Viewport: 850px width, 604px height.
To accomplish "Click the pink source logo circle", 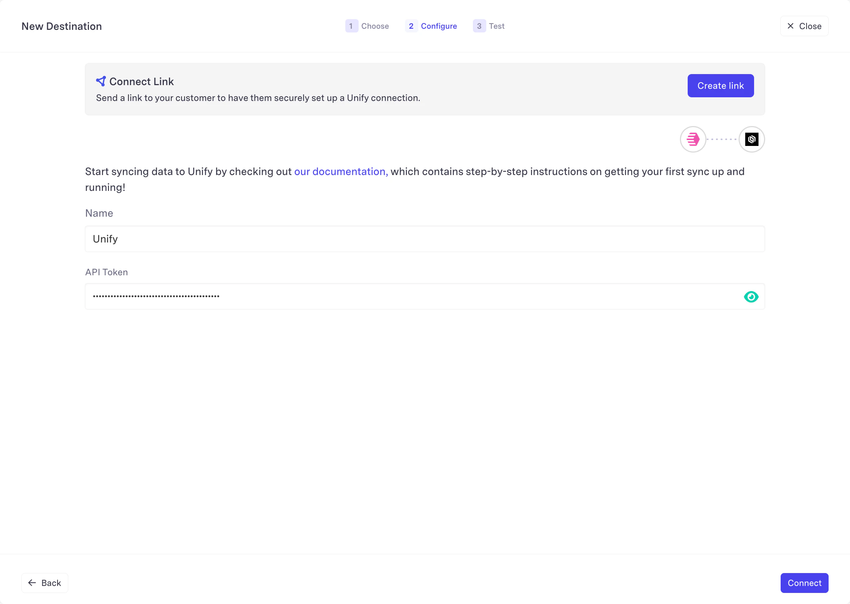I will [x=692, y=139].
